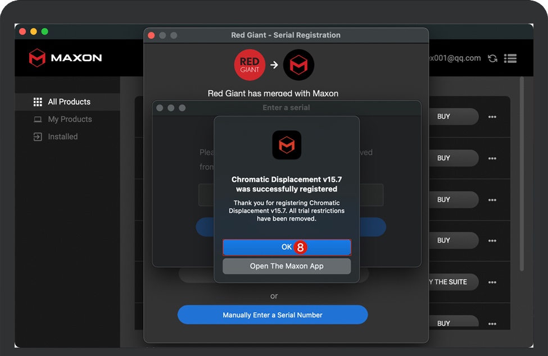Open more options beside bottom BUY button
Image resolution: width=548 pixels, height=356 pixels.
(492, 324)
